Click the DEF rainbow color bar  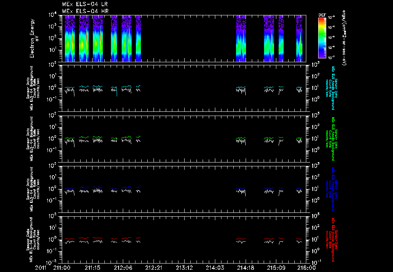322,38
